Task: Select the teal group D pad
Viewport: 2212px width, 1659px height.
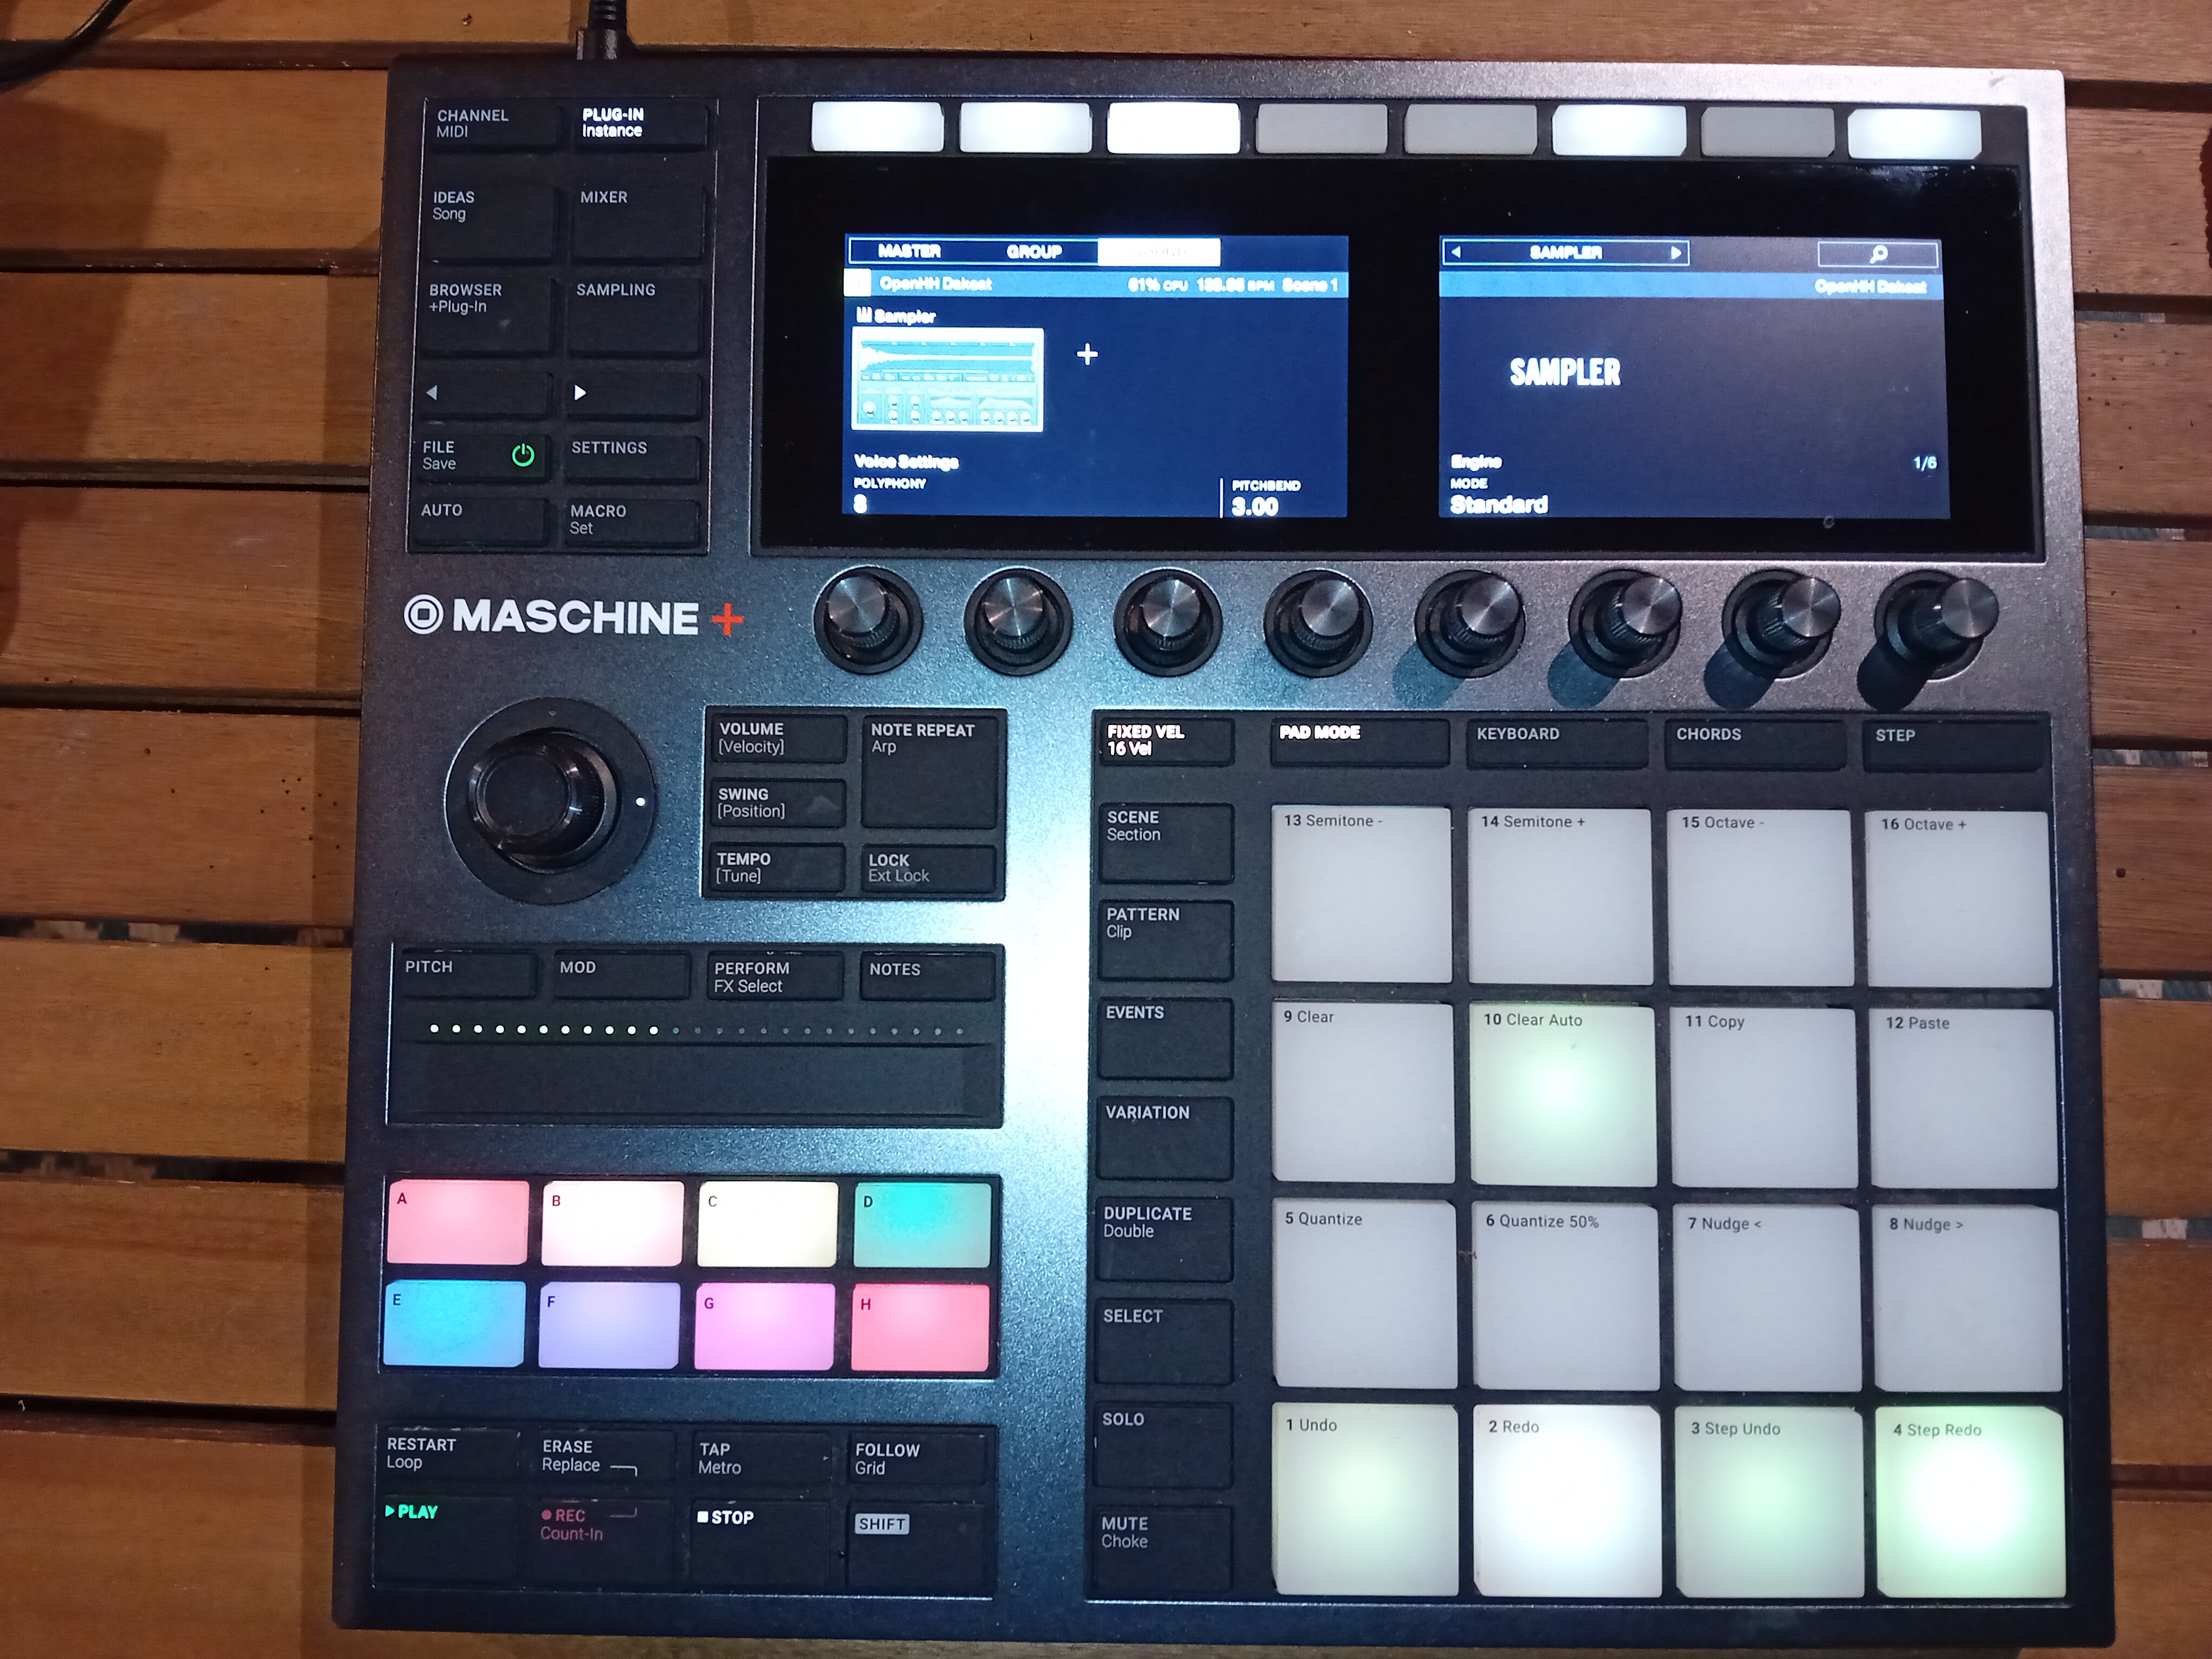Action: coord(921,1225)
